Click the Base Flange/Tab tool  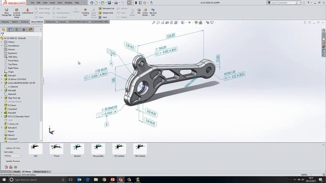(x=7, y=12)
